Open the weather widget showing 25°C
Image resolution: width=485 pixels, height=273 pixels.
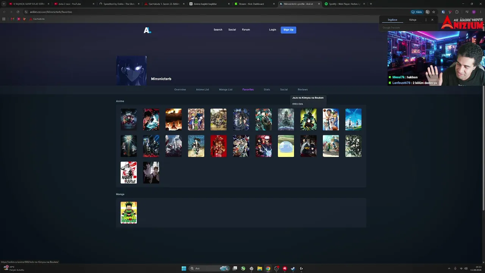[x=14, y=268]
